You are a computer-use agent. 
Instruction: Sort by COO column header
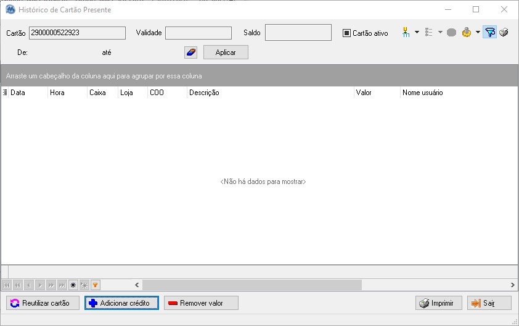[x=167, y=93]
